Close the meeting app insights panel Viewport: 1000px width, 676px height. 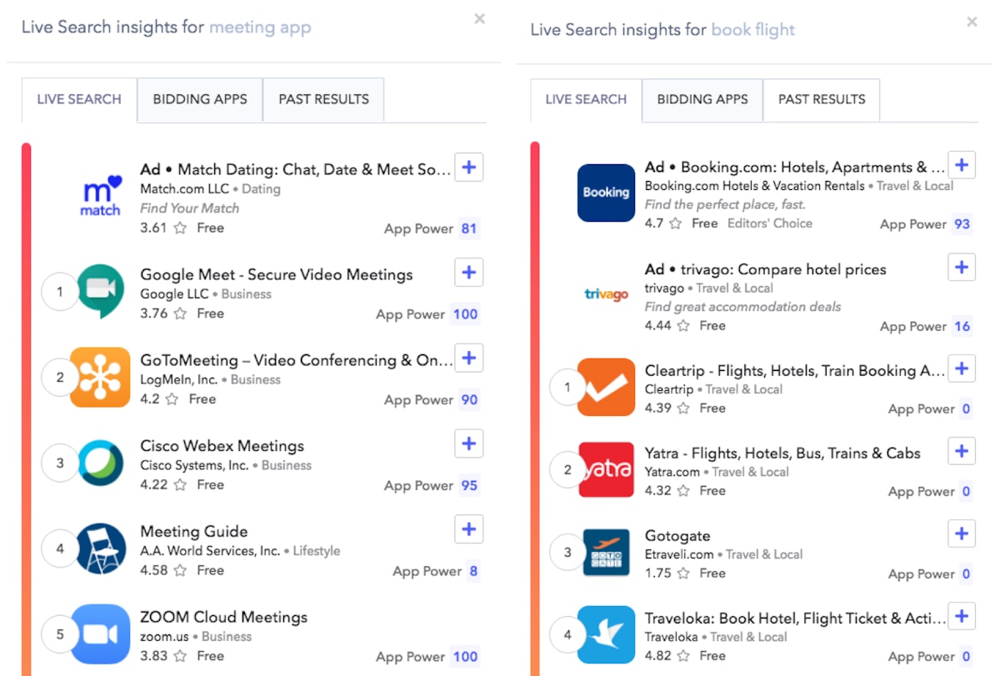pyautogui.click(x=479, y=19)
